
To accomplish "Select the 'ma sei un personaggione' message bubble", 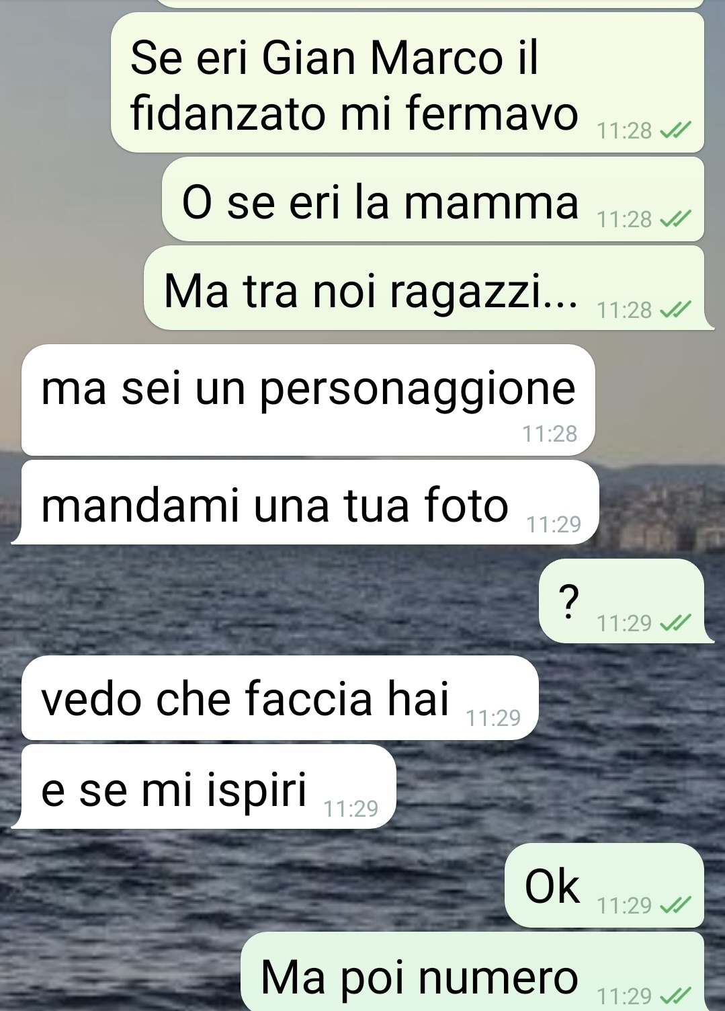I will (x=308, y=400).
